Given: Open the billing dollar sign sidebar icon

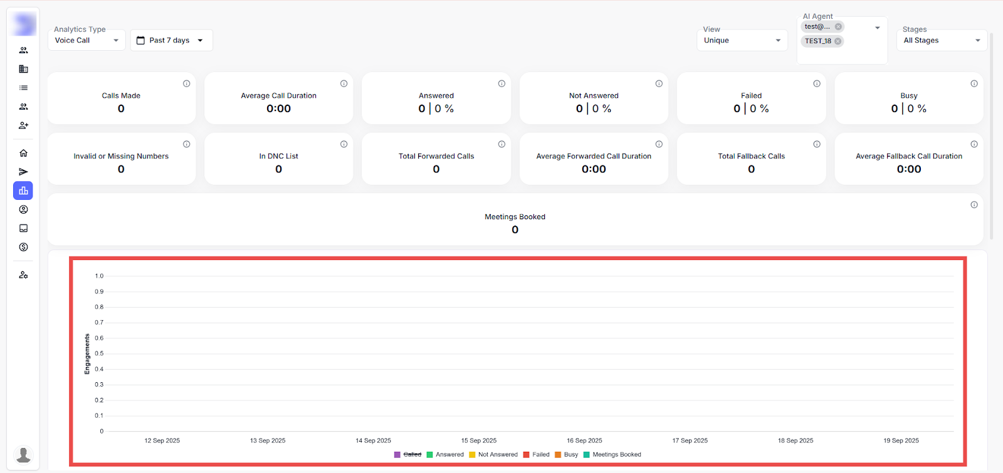Looking at the screenshot, I should point(23,247).
